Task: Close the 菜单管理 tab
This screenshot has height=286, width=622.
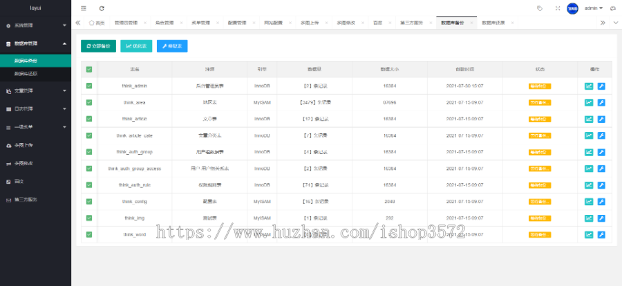Action: (218, 23)
